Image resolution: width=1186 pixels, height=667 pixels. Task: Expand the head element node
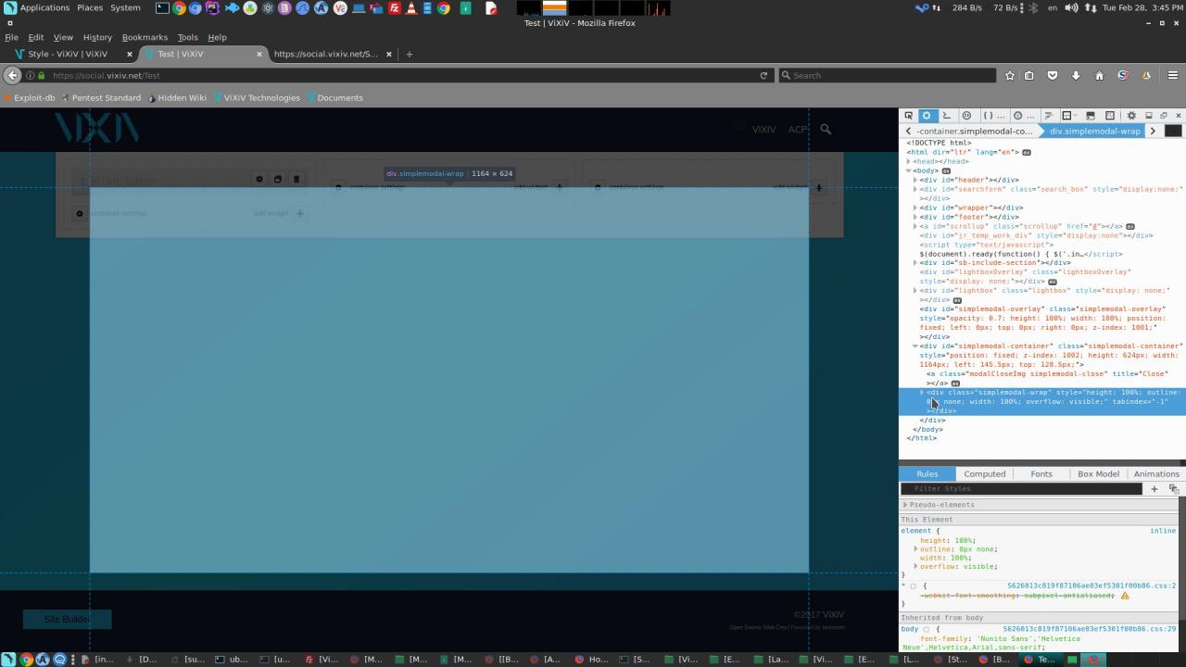(x=909, y=161)
